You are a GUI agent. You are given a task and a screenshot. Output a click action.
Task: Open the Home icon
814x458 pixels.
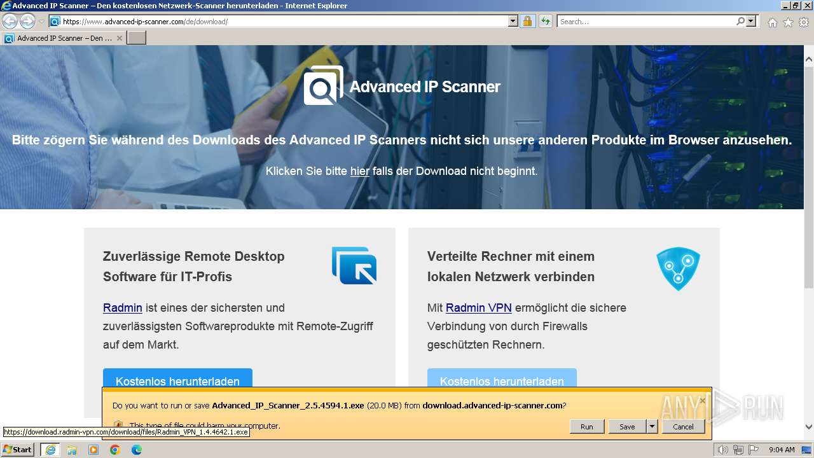point(772,22)
